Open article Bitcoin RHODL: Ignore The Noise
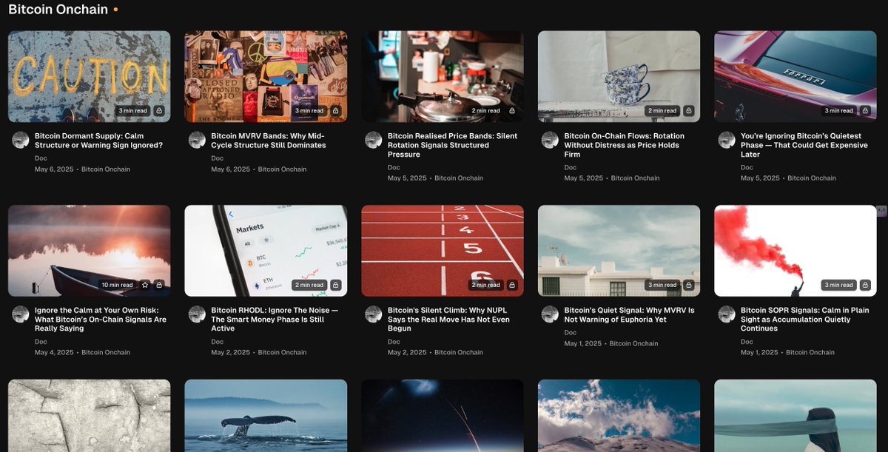 [x=275, y=319]
